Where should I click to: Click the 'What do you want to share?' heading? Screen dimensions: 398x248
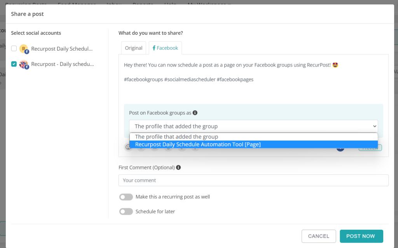151,33
